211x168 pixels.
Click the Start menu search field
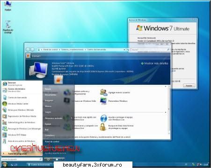[22, 159]
